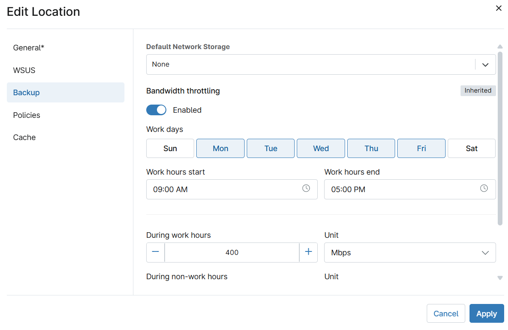Click clock icon in Work hours end

coord(484,188)
